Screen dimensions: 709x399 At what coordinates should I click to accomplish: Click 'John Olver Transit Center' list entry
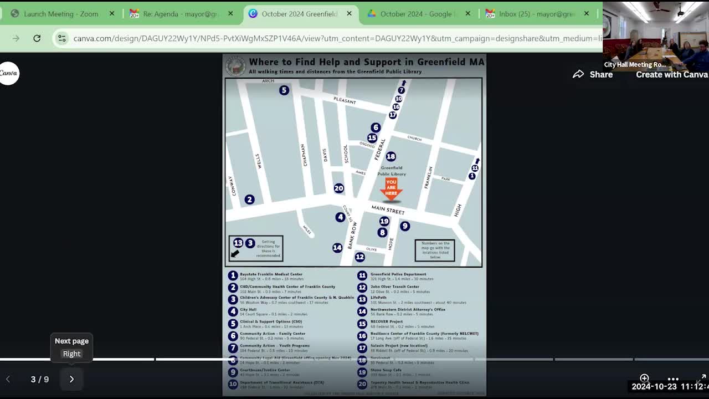(x=395, y=287)
